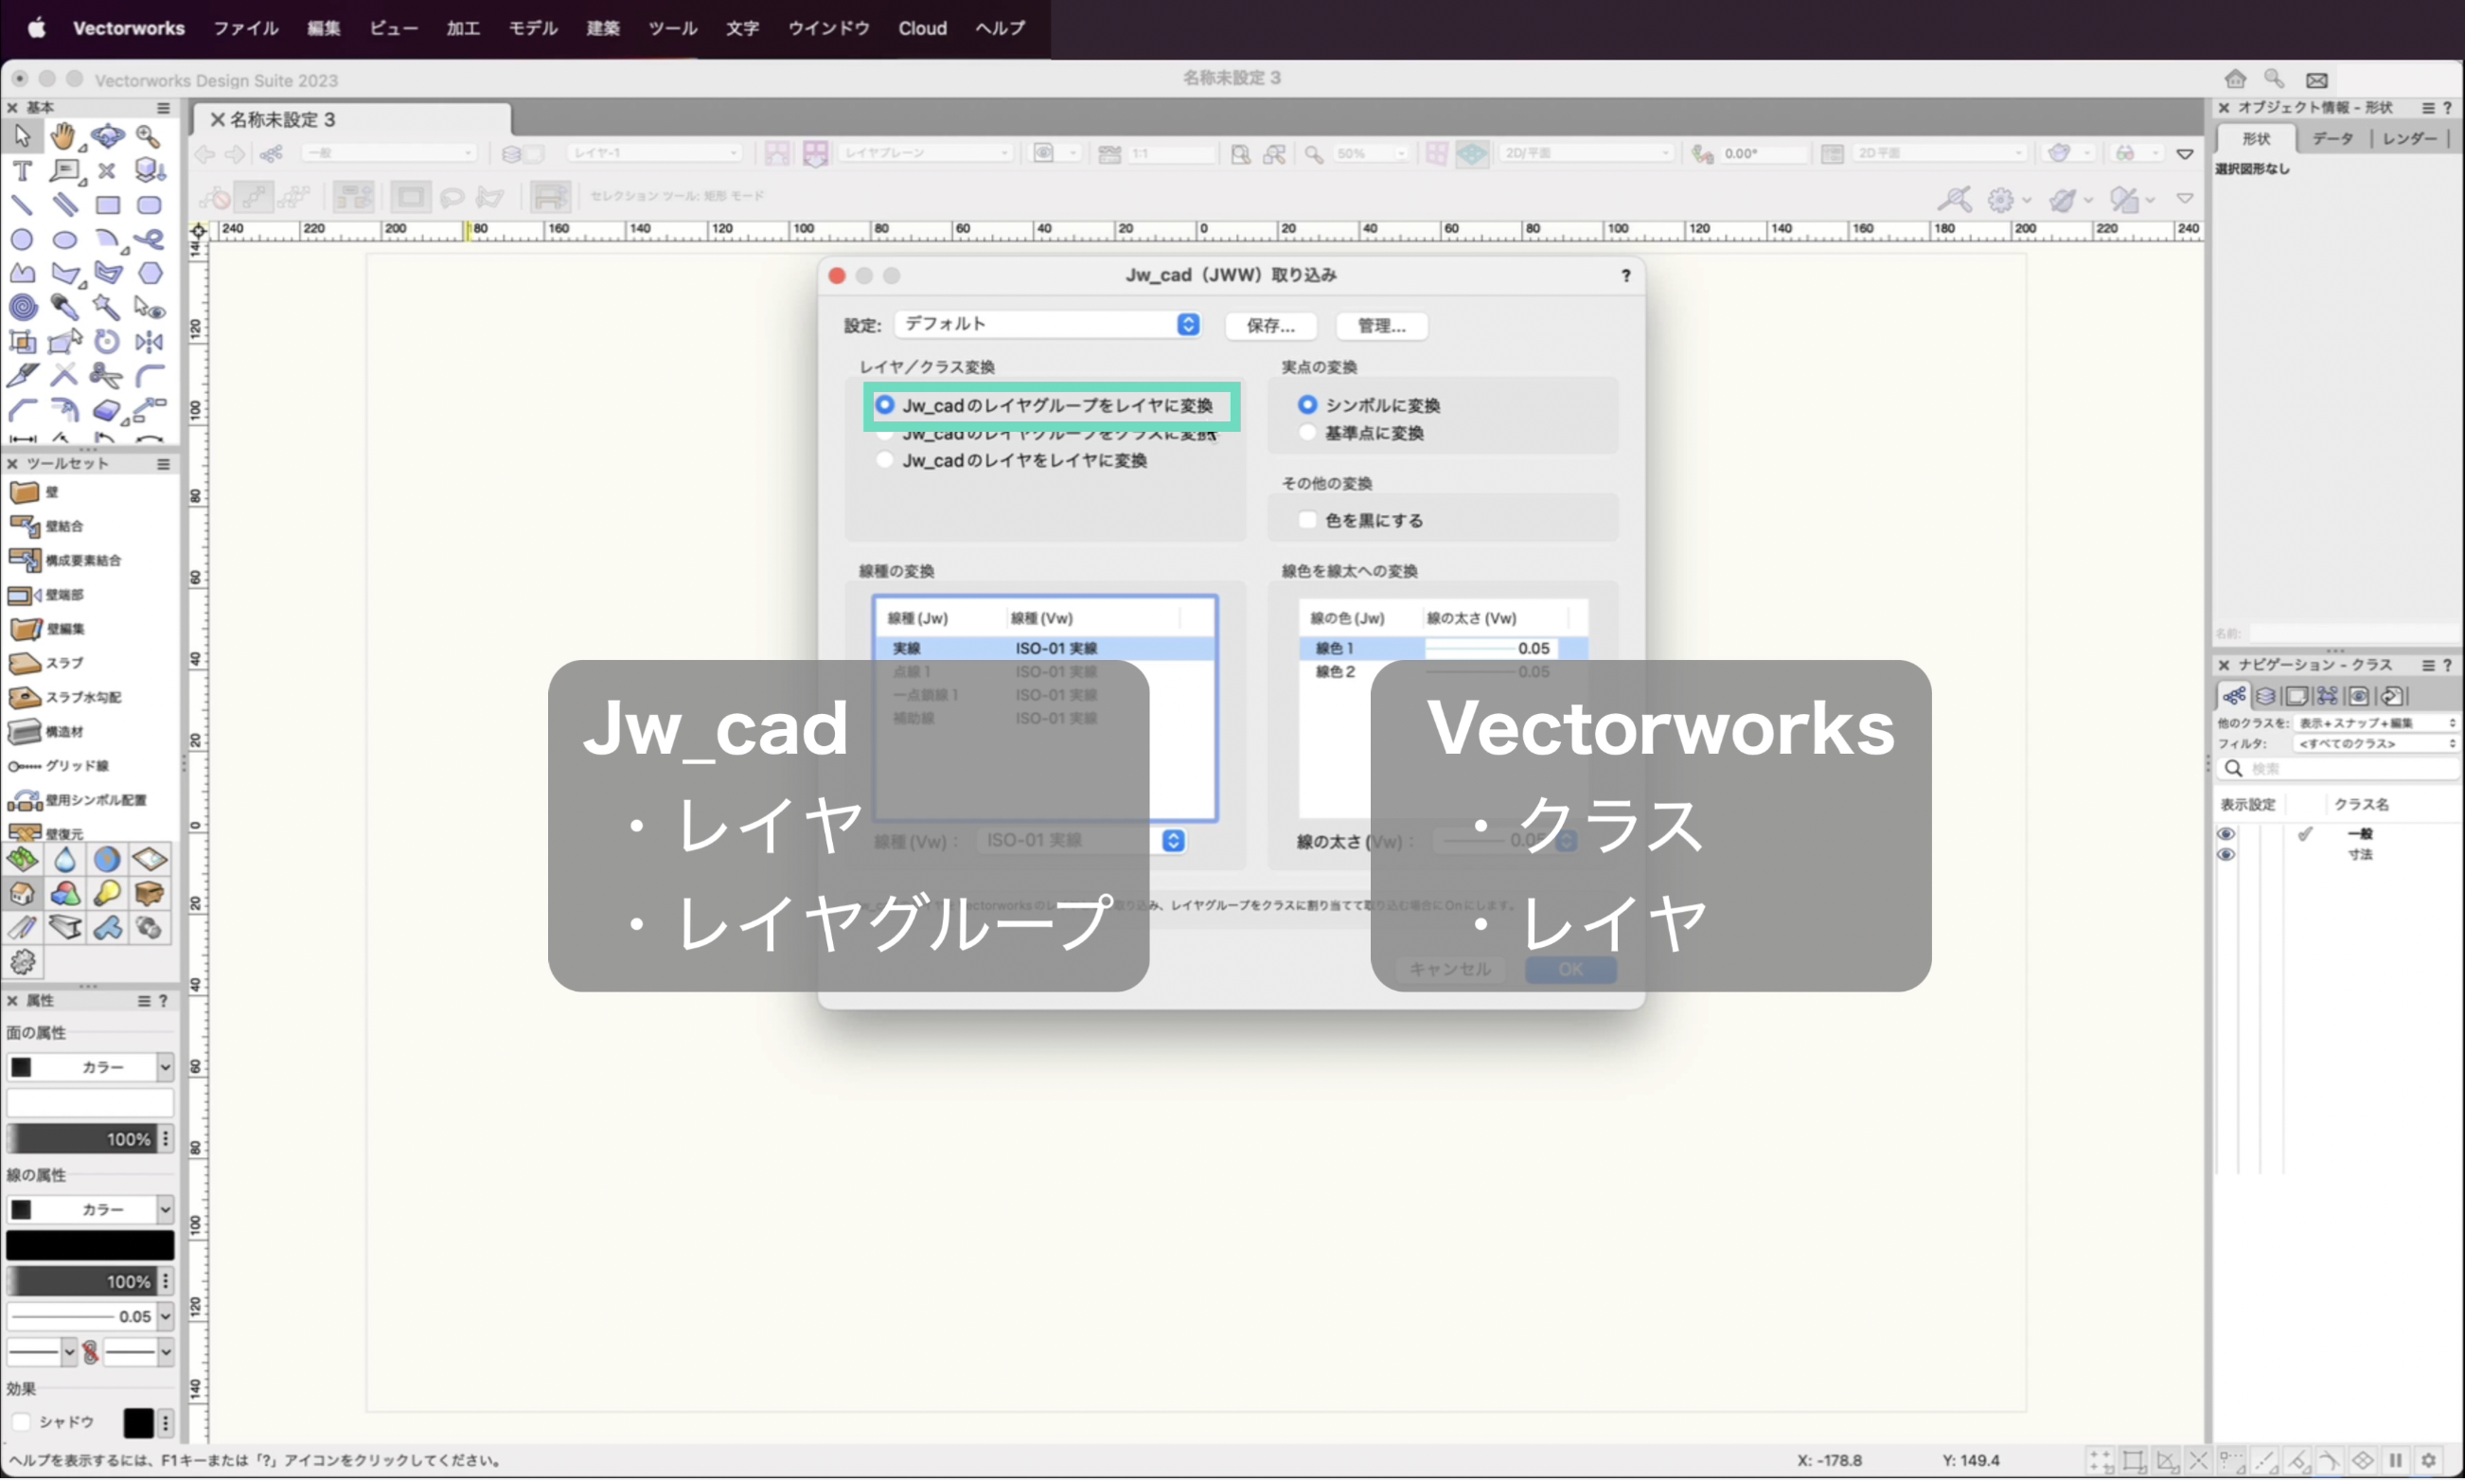Click the OK button in import dialog
2465x1481 pixels.
[x=1570, y=968]
